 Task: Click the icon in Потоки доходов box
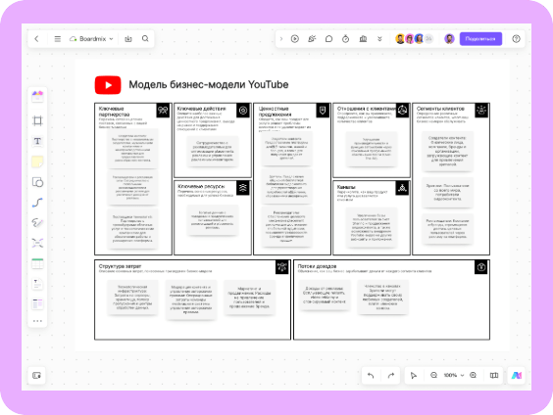481,267
